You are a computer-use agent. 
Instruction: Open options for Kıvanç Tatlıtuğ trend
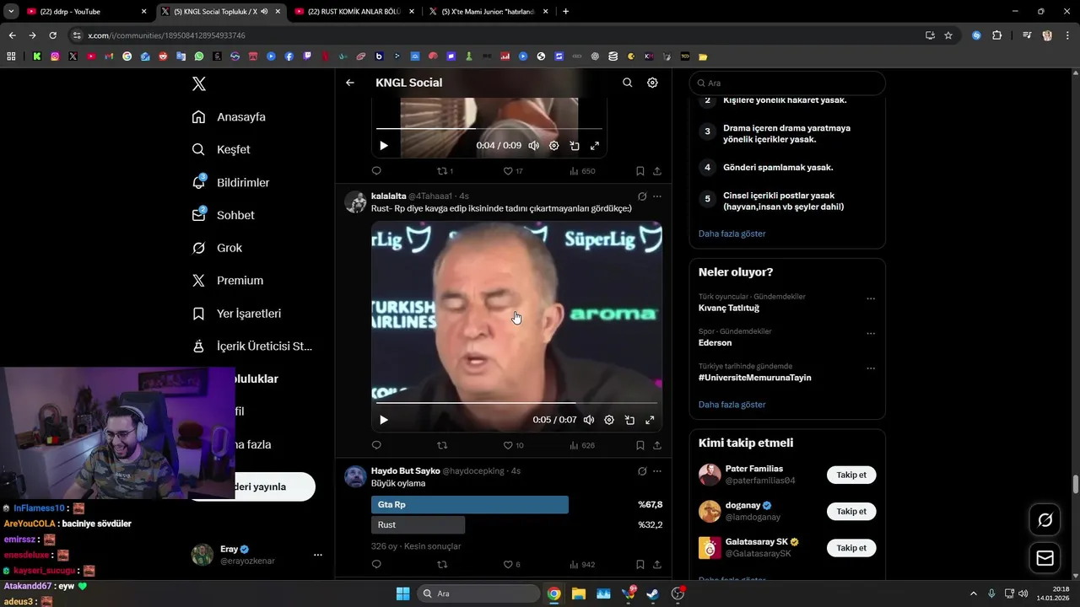871,298
